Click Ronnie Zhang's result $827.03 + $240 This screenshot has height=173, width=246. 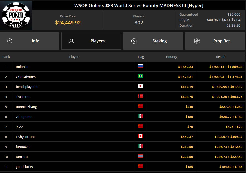231,107
